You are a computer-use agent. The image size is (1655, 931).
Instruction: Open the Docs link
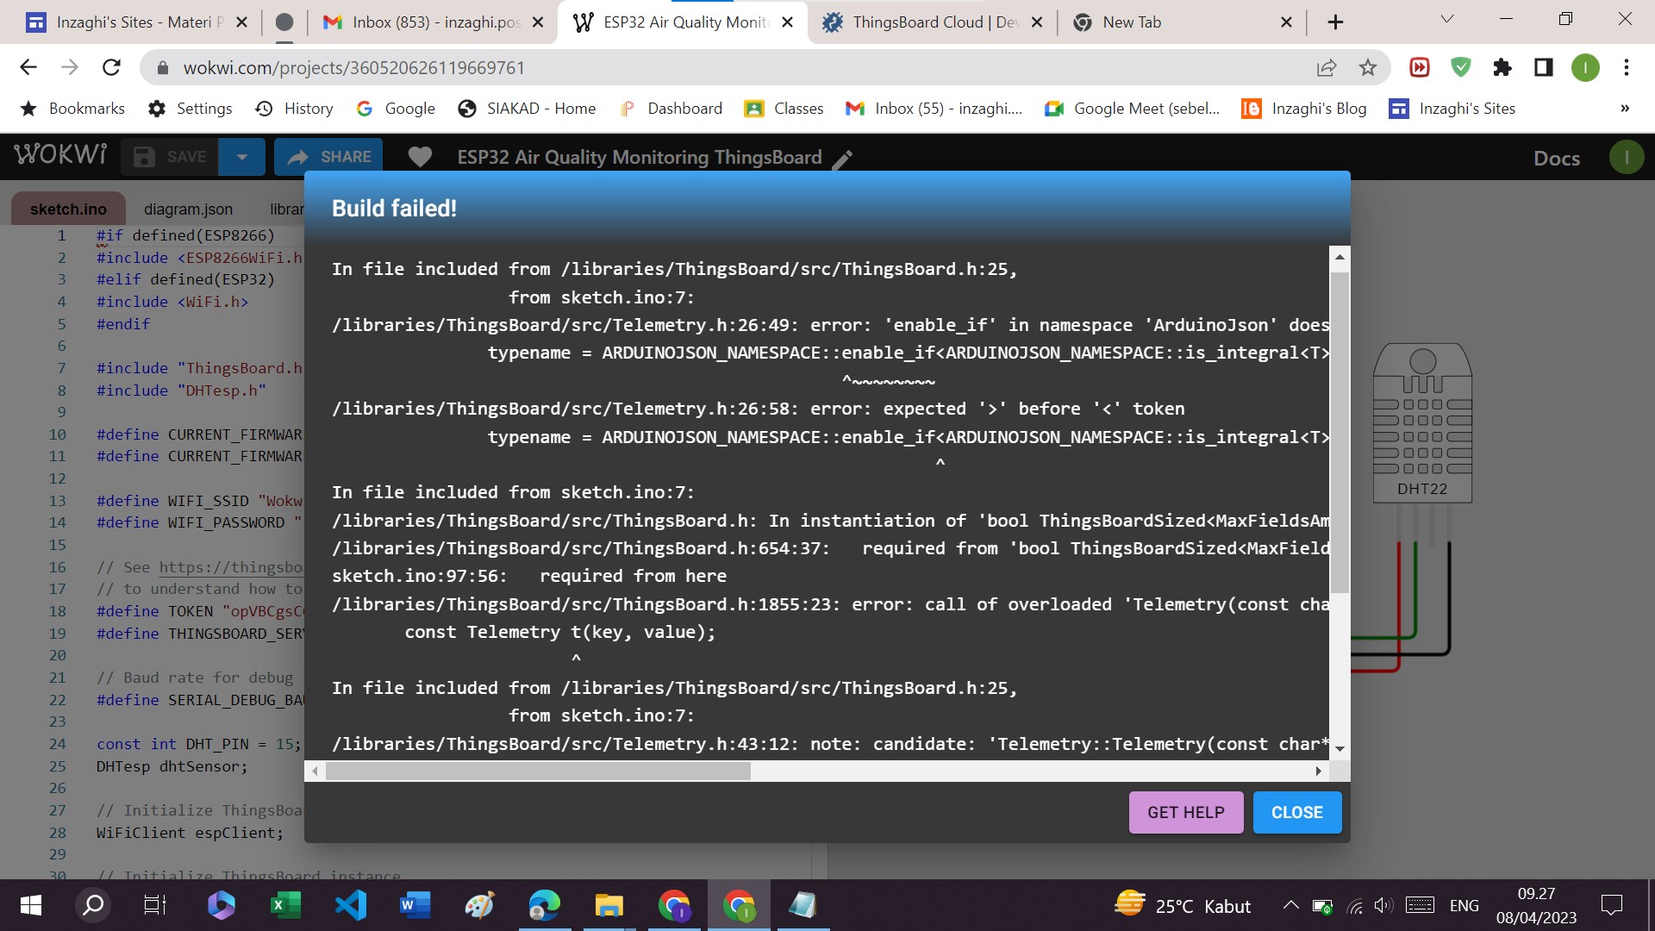pos(1556,158)
